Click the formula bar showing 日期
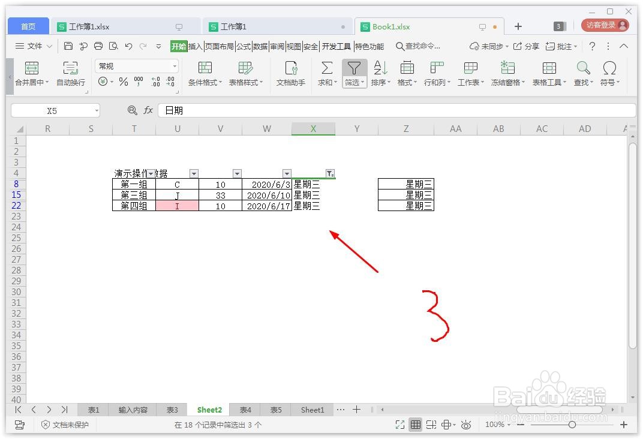The height and width of the screenshot is (439, 643). pyautogui.click(x=396, y=110)
